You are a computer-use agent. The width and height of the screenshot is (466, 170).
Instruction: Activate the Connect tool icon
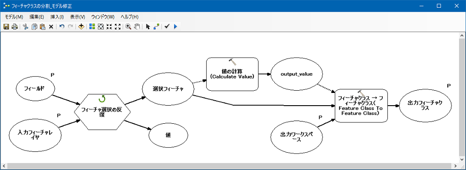157,27
